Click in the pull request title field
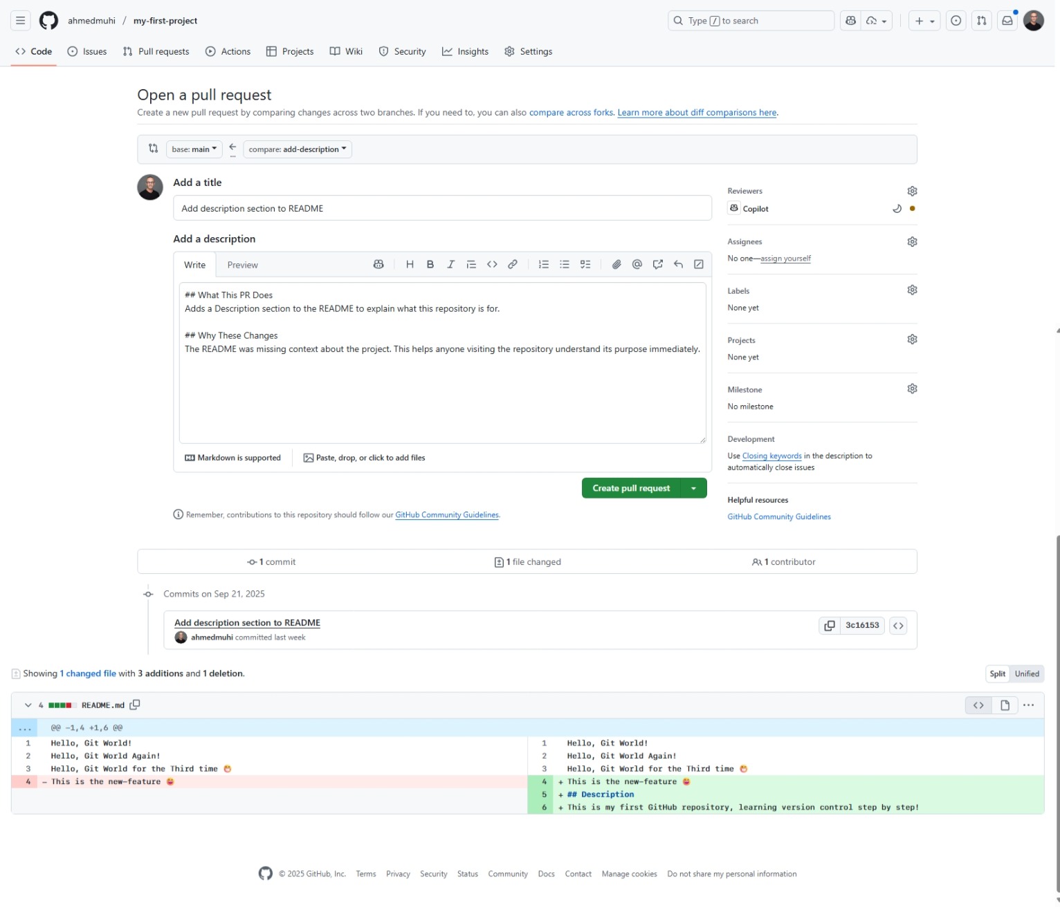 (442, 209)
